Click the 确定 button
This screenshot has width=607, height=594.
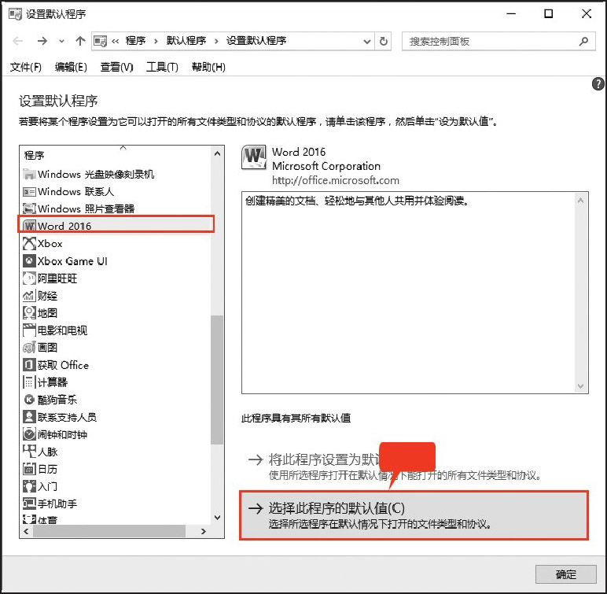565,574
